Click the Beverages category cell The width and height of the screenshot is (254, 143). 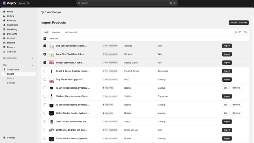(x=163, y=71)
